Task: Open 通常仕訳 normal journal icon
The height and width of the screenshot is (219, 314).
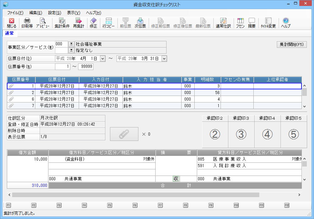Action: (223, 23)
